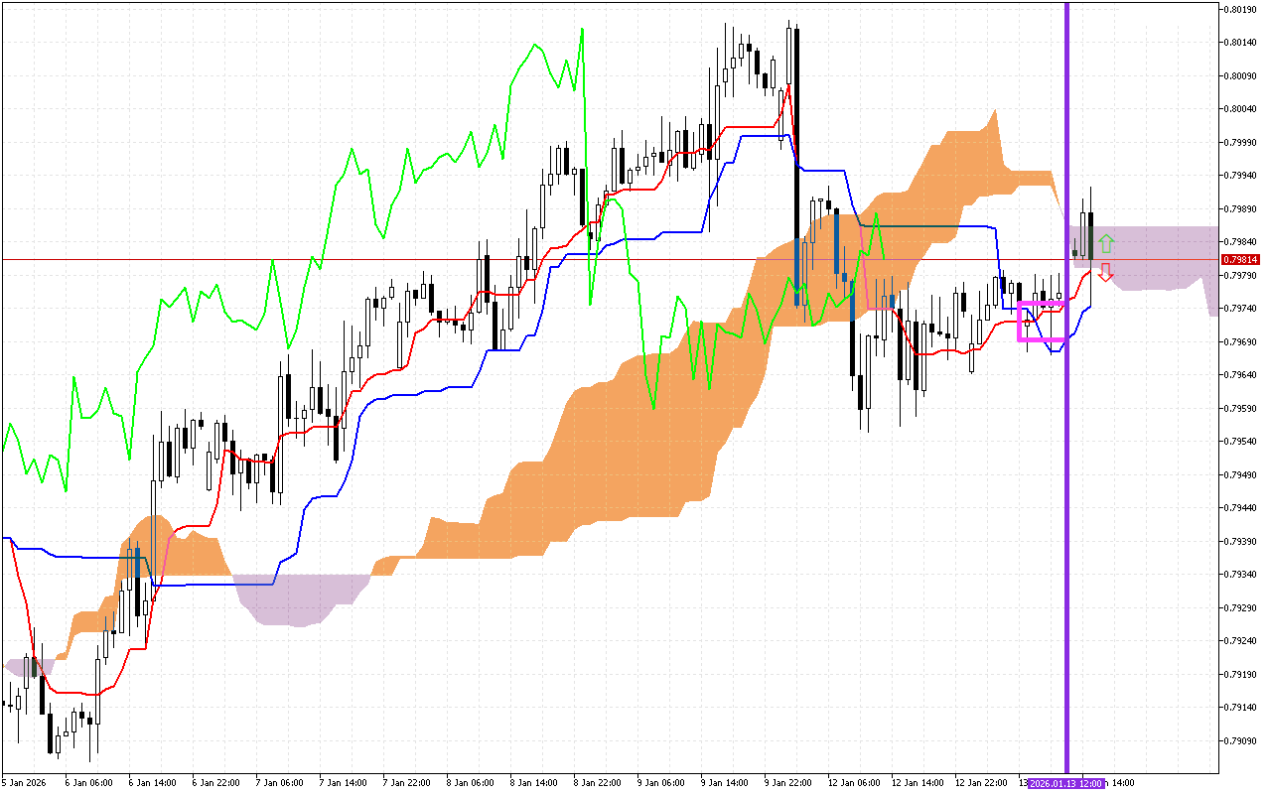Click the green up arrow marker
1271x794 pixels.
(1106, 243)
